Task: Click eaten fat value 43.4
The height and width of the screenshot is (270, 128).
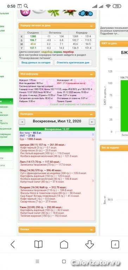Action: [33, 44]
